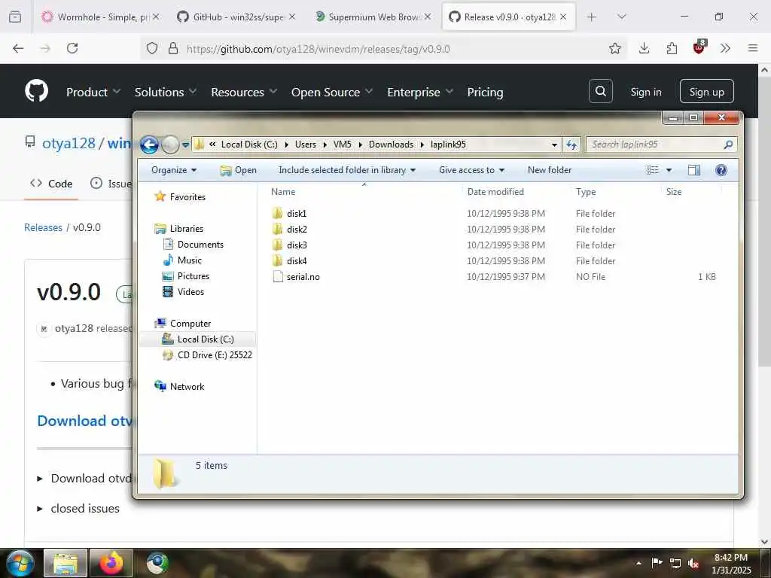The height and width of the screenshot is (578, 771).
Task: Open list all tabs dropdown
Action: pos(621,17)
